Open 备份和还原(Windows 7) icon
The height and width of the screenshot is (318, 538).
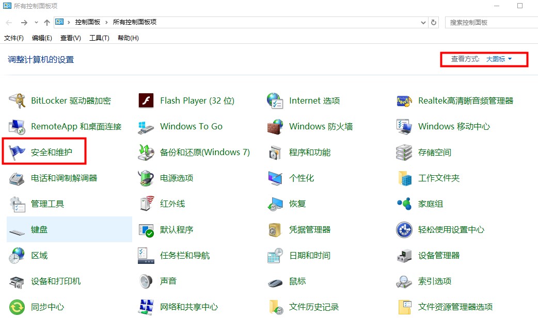pyautogui.click(x=146, y=153)
